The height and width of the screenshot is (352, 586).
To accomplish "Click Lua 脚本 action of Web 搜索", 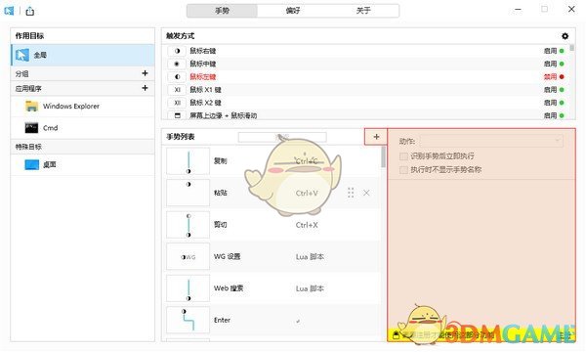I will pyautogui.click(x=310, y=288).
